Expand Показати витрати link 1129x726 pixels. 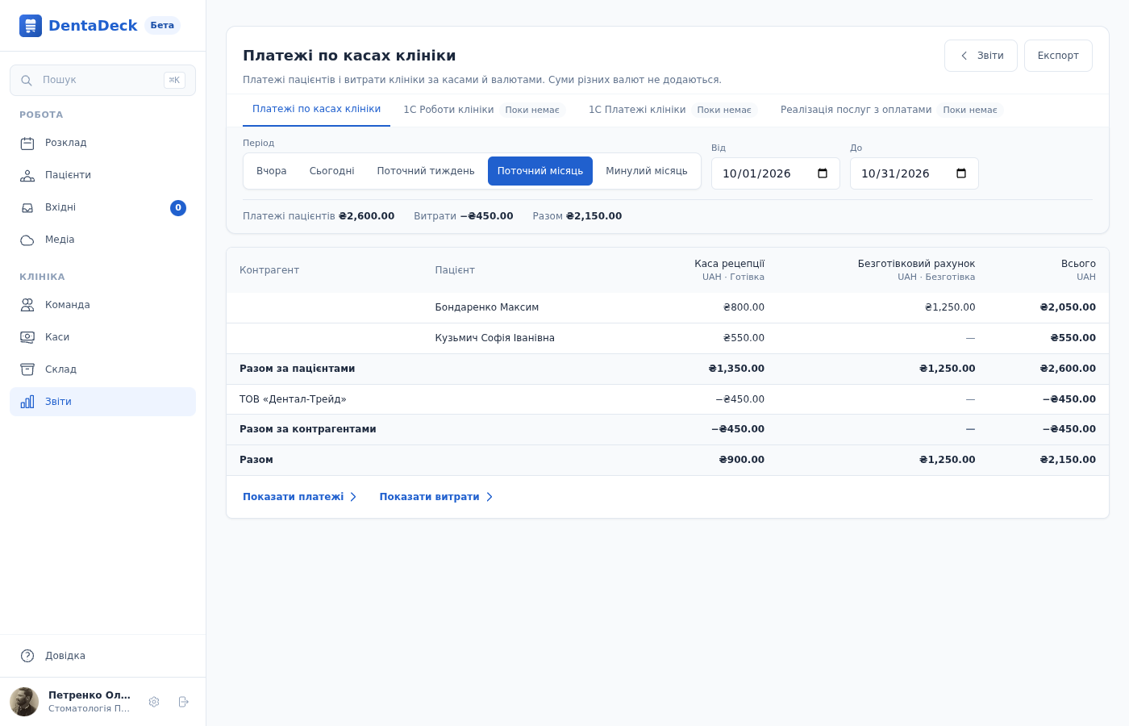436,497
